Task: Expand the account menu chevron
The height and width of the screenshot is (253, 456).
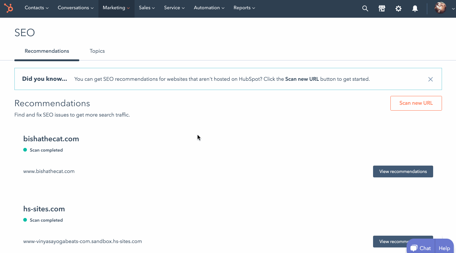Action: pos(453,8)
